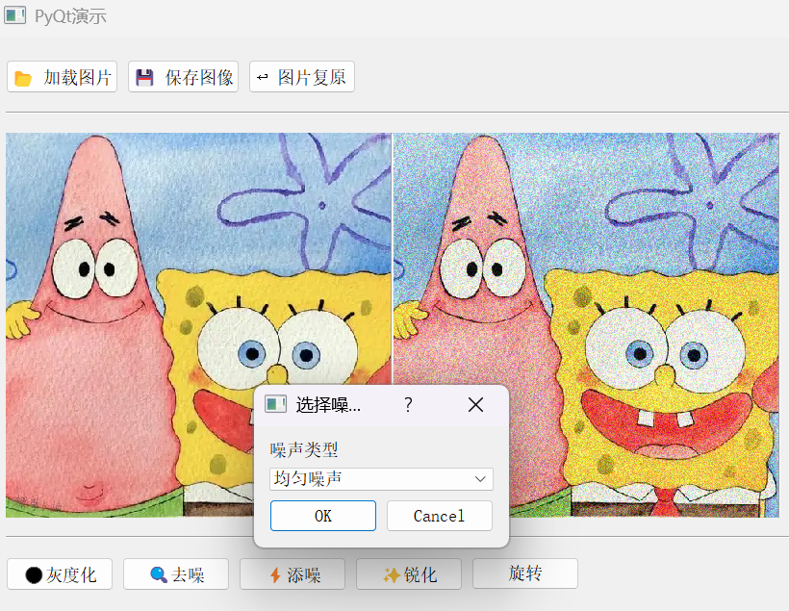Click the 图片复原 restore image button
789x611 pixels.
click(302, 77)
